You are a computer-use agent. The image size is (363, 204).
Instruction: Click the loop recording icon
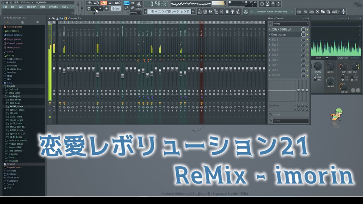tap(118, 3)
